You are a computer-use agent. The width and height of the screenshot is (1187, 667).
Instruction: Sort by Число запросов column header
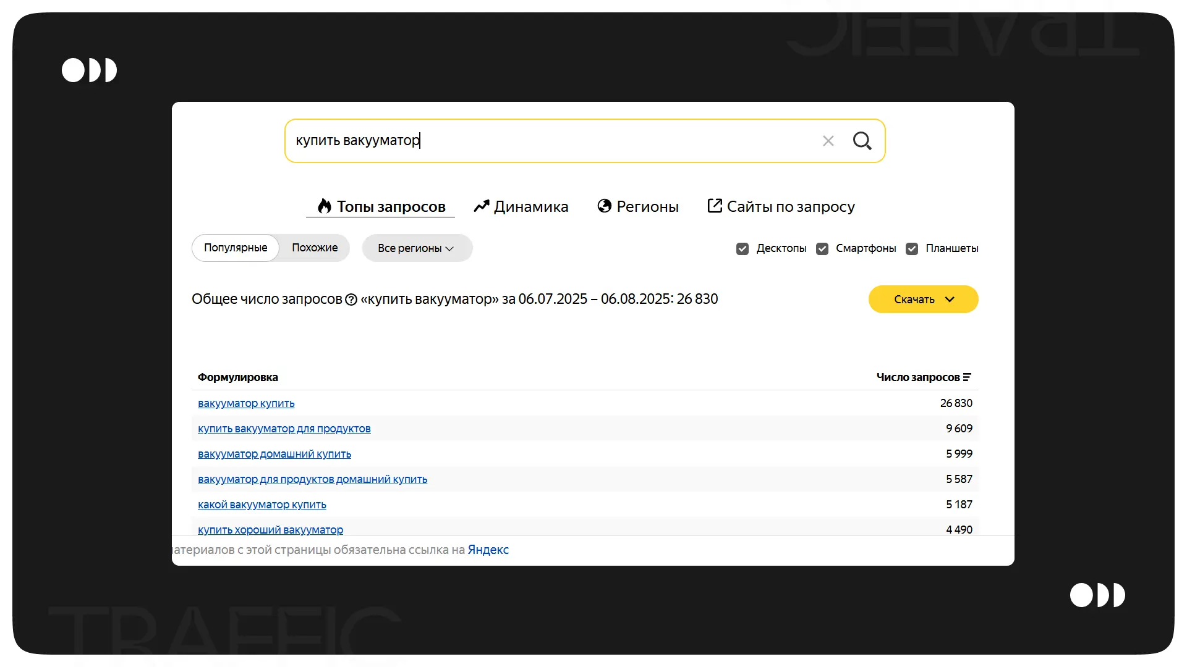coord(917,377)
